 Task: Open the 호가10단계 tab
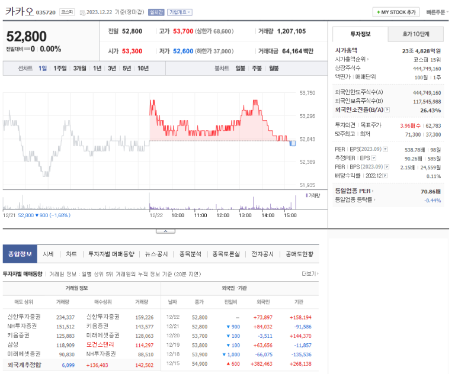click(416, 34)
